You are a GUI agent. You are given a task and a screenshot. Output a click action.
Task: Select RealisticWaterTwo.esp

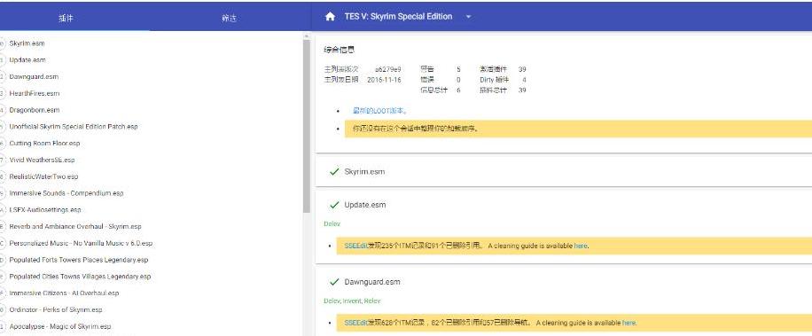click(x=43, y=176)
